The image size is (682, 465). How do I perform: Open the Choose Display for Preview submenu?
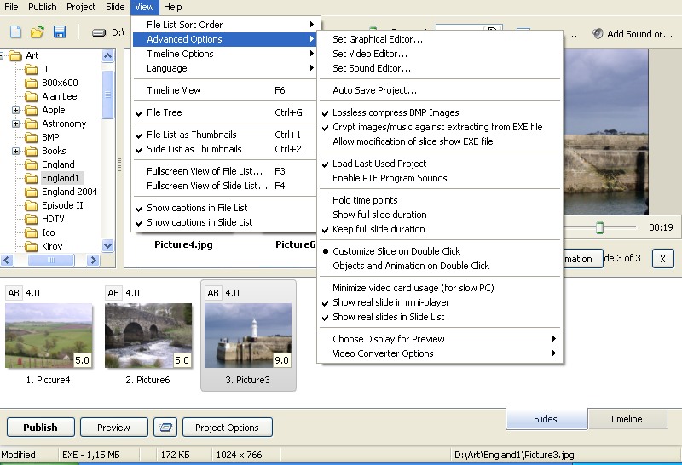click(x=389, y=339)
